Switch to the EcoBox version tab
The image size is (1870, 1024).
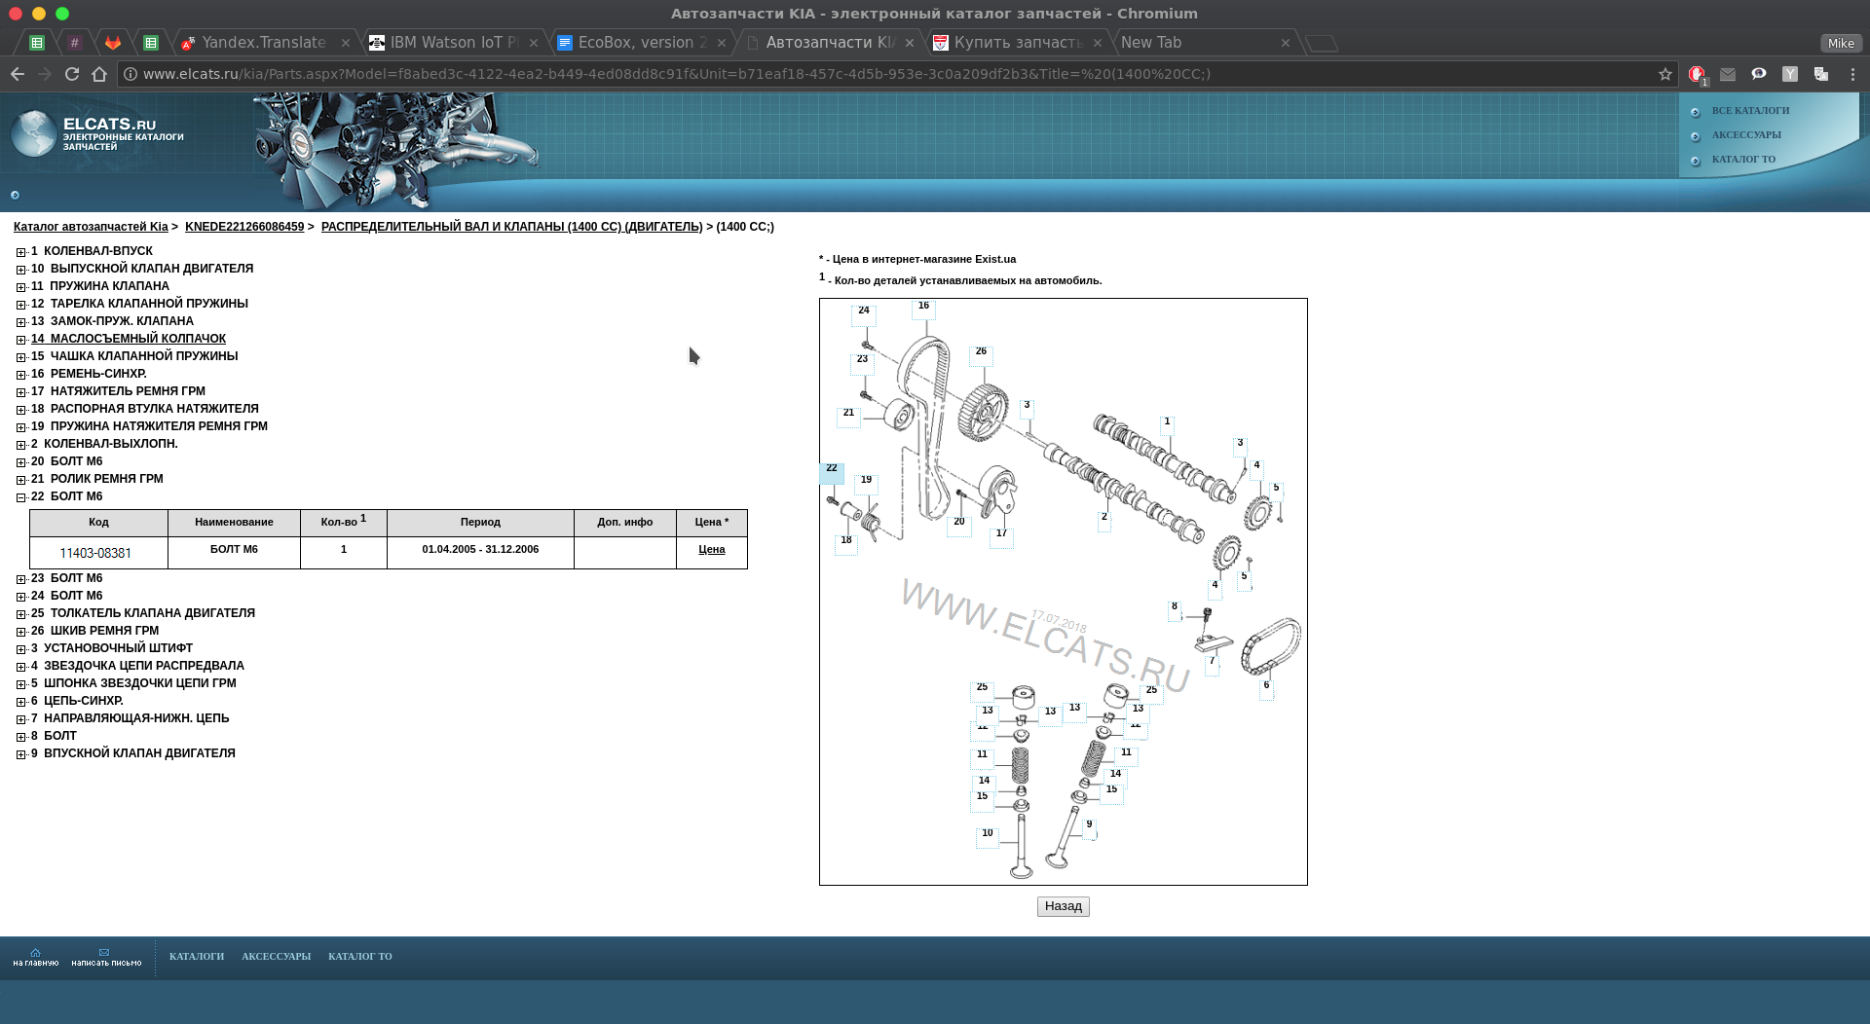pos(642,43)
